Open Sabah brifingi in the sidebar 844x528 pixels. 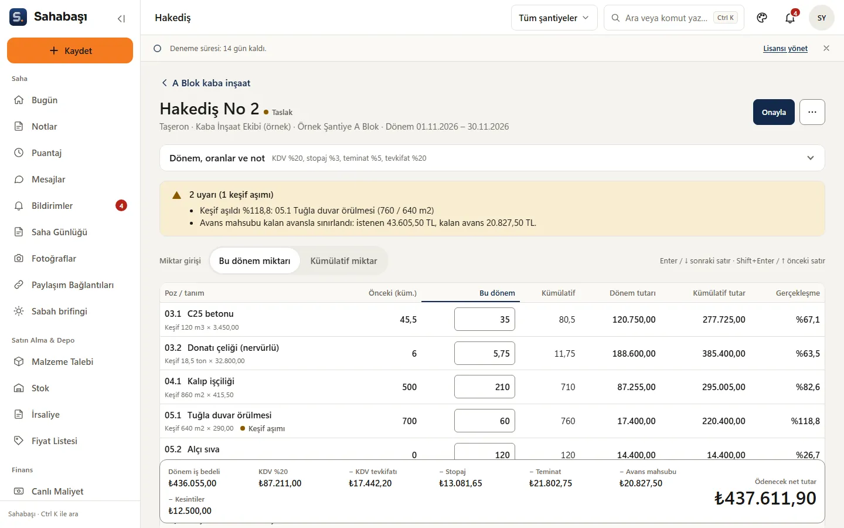coord(70,311)
